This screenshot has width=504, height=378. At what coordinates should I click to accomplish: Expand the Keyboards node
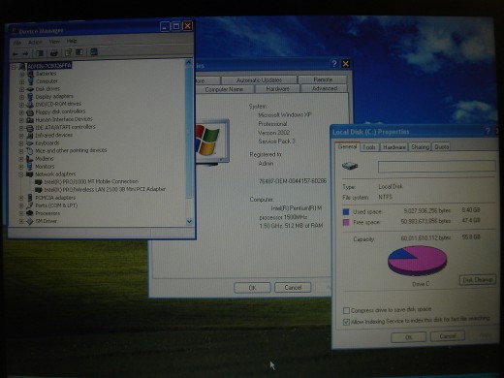(x=21, y=143)
